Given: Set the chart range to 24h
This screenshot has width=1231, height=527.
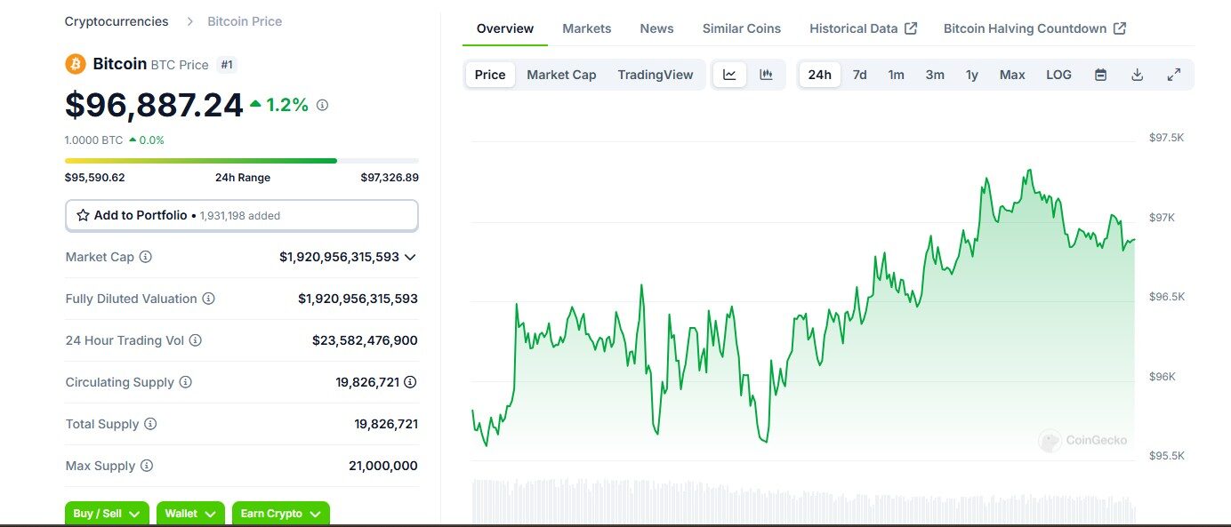Looking at the screenshot, I should pos(819,75).
